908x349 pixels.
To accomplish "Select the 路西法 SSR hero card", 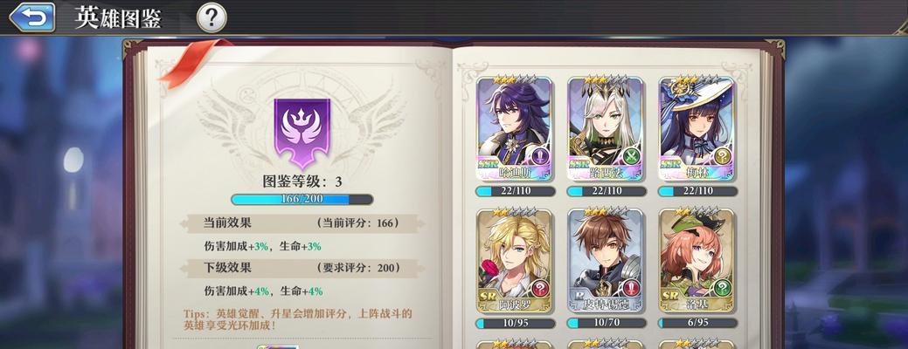I will coord(606,128).
